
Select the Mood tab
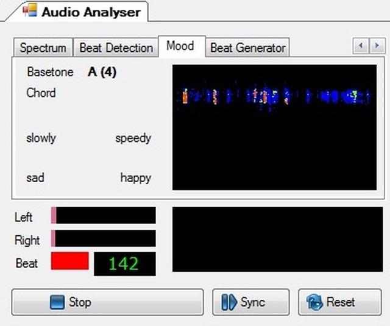coord(180,46)
